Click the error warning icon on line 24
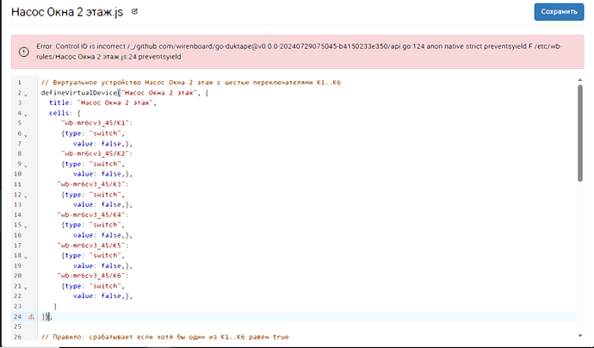The image size is (594, 348). [x=32, y=316]
